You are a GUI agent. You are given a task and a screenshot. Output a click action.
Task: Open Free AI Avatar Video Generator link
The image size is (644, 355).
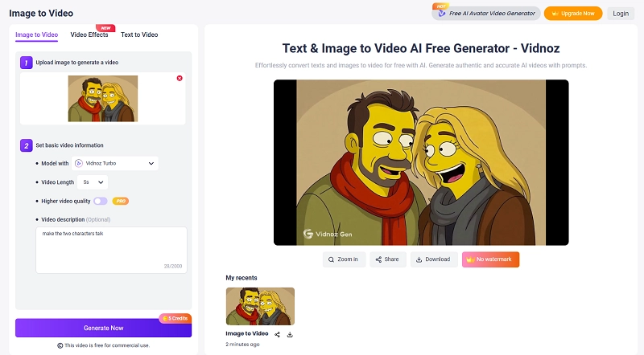[486, 13]
